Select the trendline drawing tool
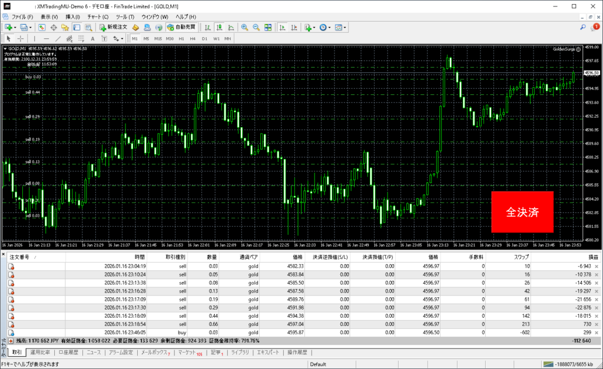 click(x=58, y=38)
